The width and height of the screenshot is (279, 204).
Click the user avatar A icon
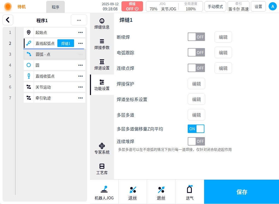click(x=272, y=6)
